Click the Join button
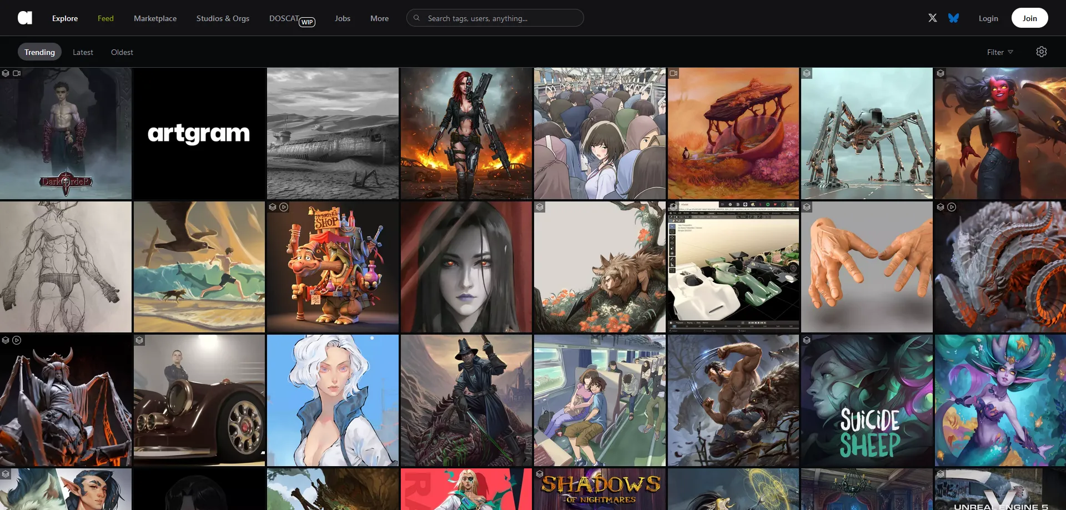 [x=1029, y=18]
